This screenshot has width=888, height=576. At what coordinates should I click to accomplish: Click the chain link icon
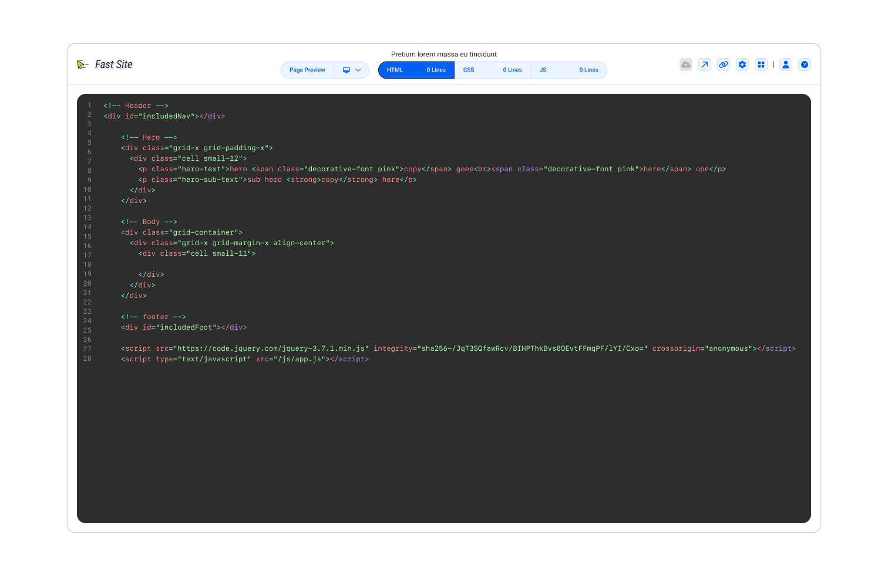coord(724,65)
